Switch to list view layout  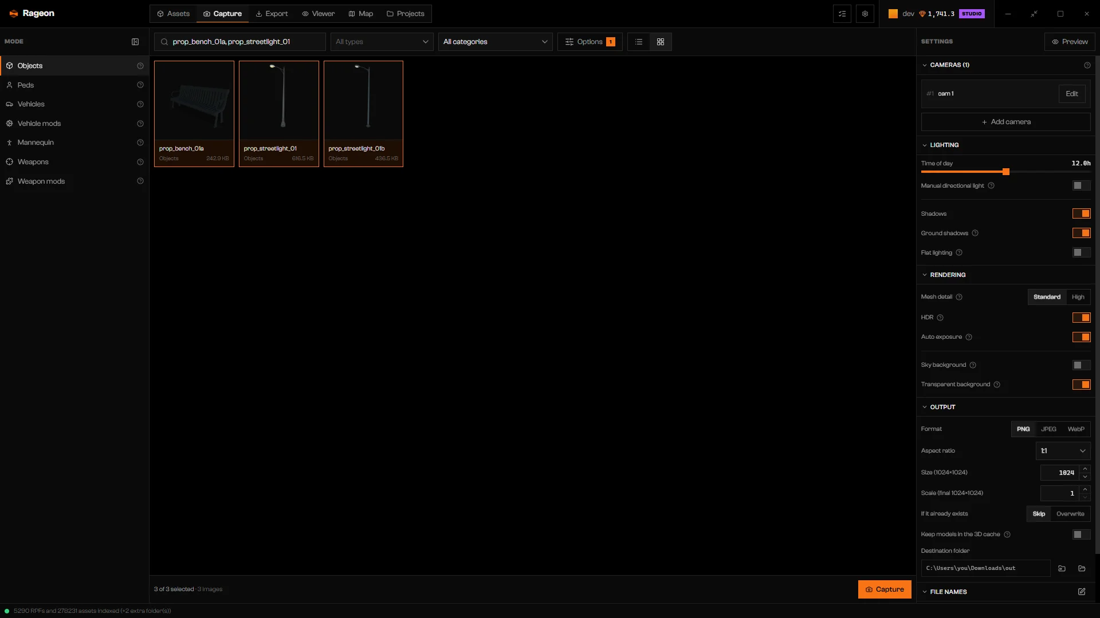coord(639,42)
